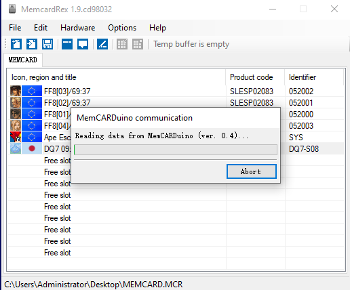Click the Save floppy disk toolbar icon
Image resolution: width=350 pixels, height=290 pixels.
pyautogui.click(x=47, y=44)
